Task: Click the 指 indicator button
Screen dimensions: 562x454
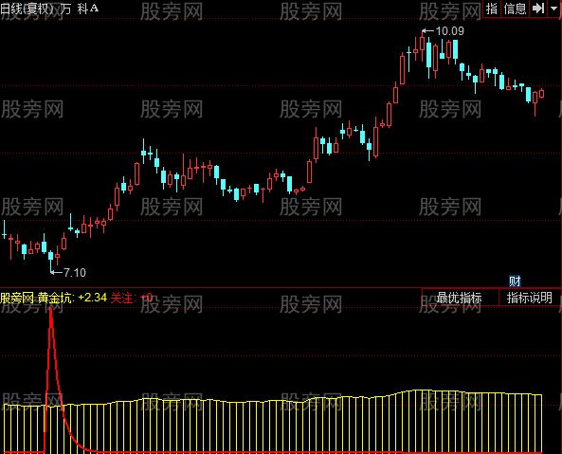Action: tap(491, 9)
